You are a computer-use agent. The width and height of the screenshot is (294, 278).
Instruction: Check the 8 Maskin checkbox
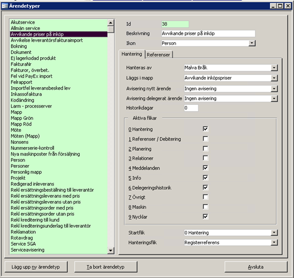tap(205, 207)
